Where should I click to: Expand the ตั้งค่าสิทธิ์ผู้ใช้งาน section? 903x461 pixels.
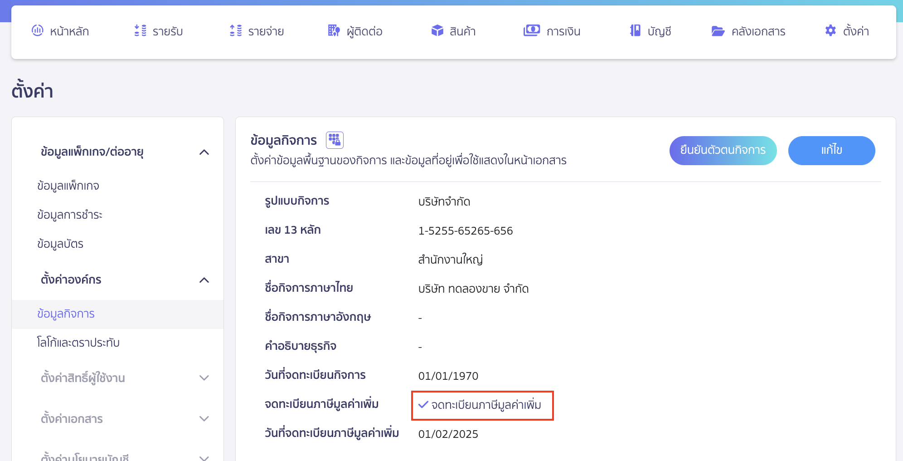204,378
